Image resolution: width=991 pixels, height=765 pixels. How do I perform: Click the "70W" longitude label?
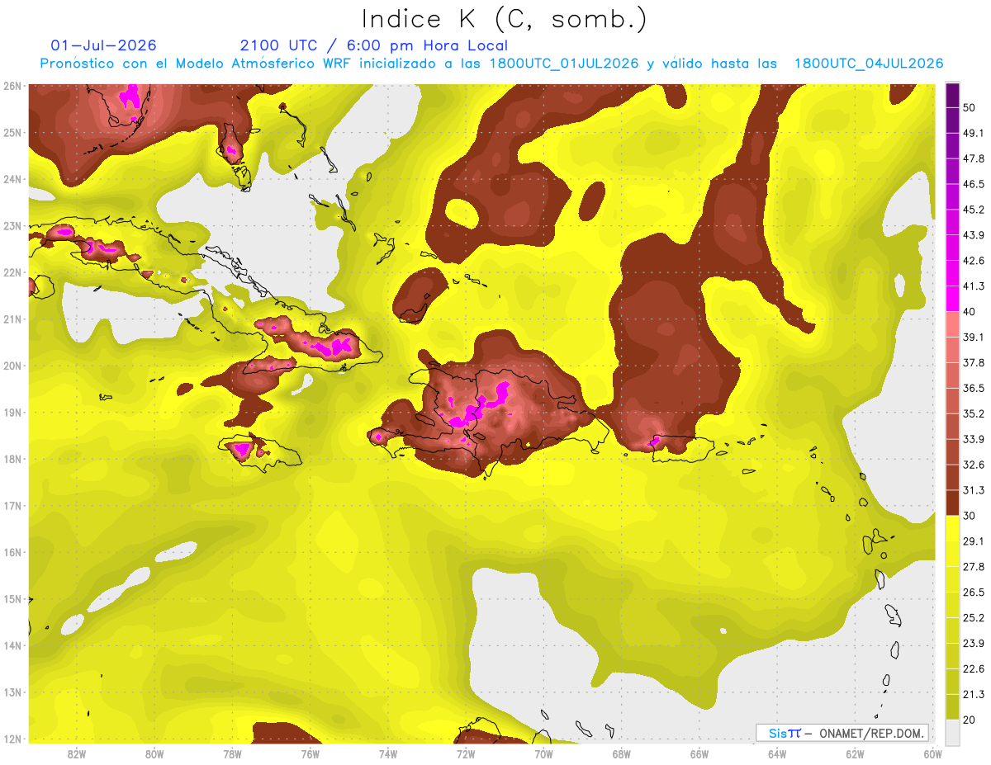(x=543, y=753)
